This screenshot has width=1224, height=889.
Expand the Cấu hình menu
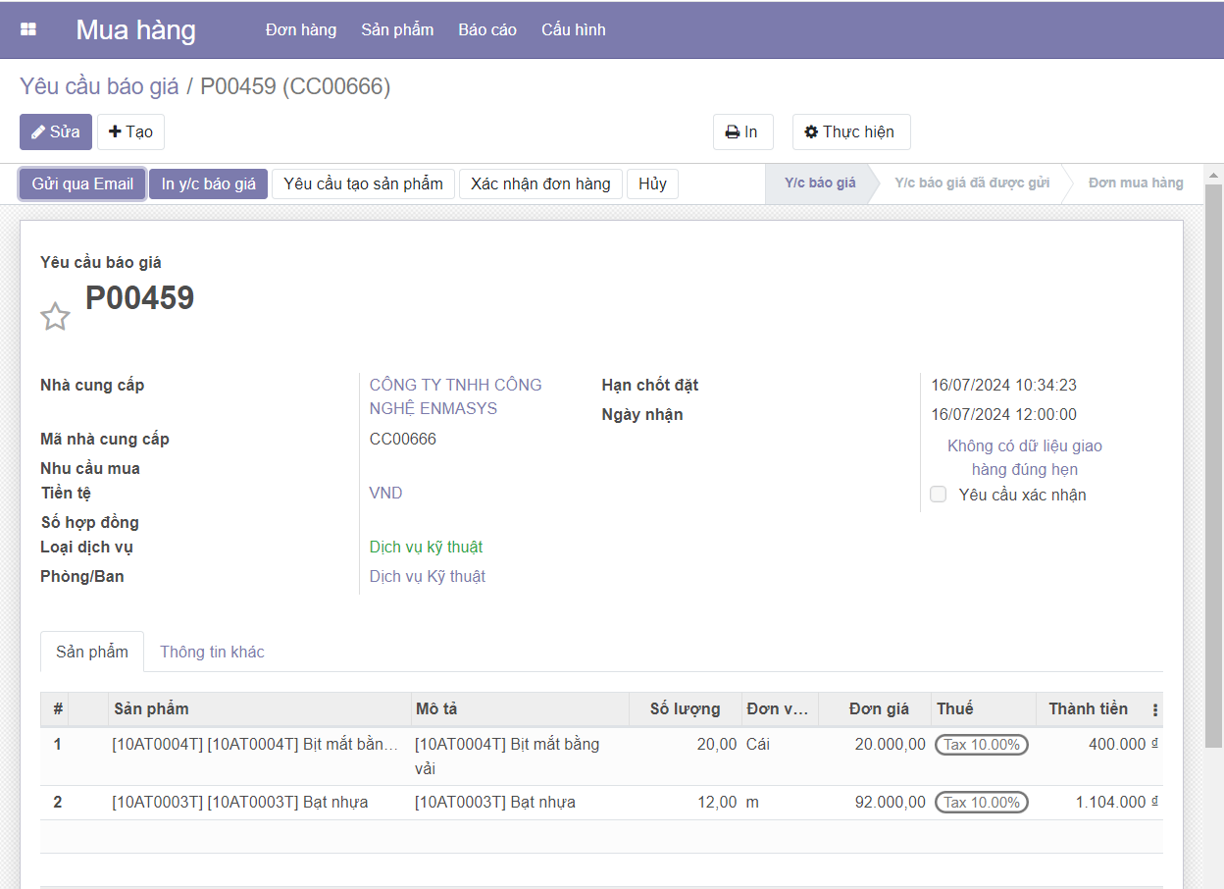pos(573,29)
